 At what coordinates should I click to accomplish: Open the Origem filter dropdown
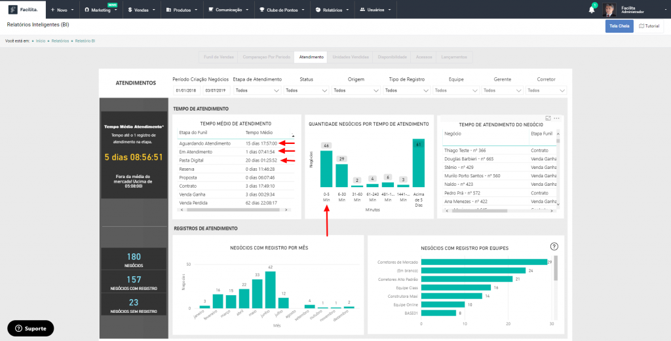point(356,91)
